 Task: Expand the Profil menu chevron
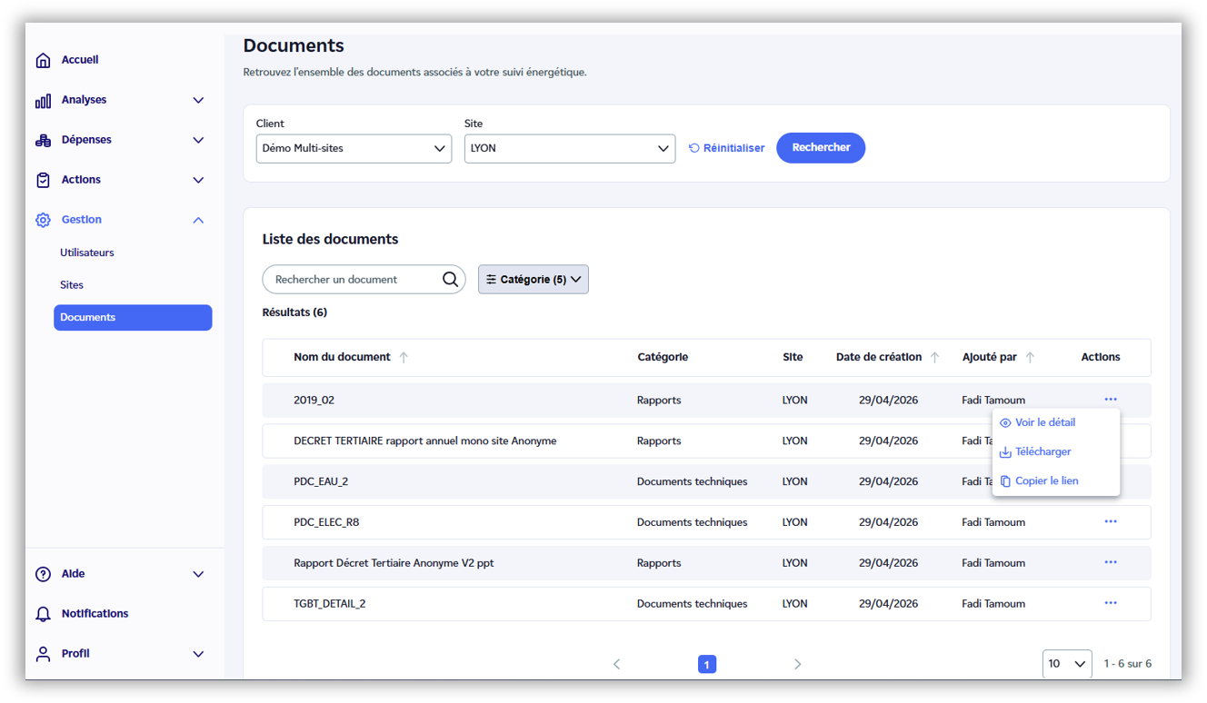(x=198, y=654)
